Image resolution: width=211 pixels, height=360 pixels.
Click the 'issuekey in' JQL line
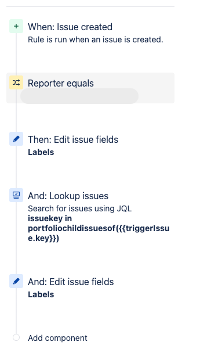coord(50,218)
